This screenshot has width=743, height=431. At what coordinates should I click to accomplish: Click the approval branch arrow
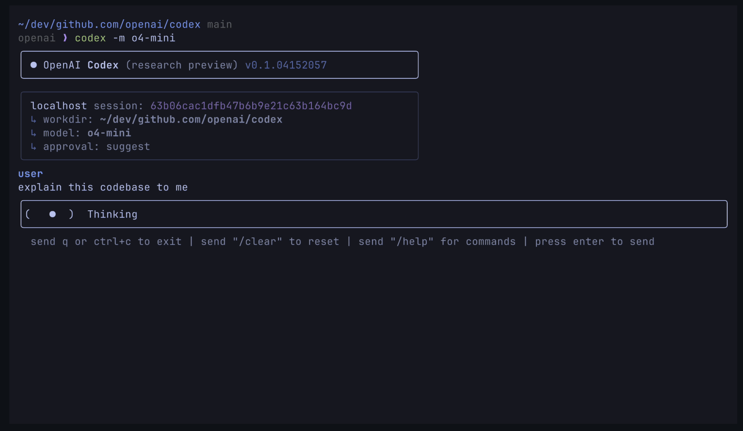pyautogui.click(x=34, y=147)
